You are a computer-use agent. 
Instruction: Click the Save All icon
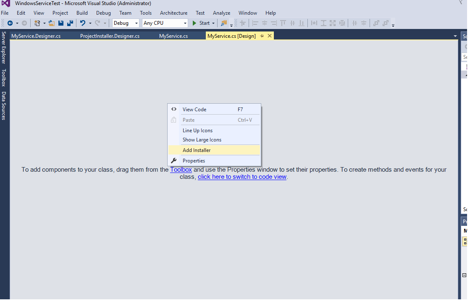pyautogui.click(x=70, y=23)
